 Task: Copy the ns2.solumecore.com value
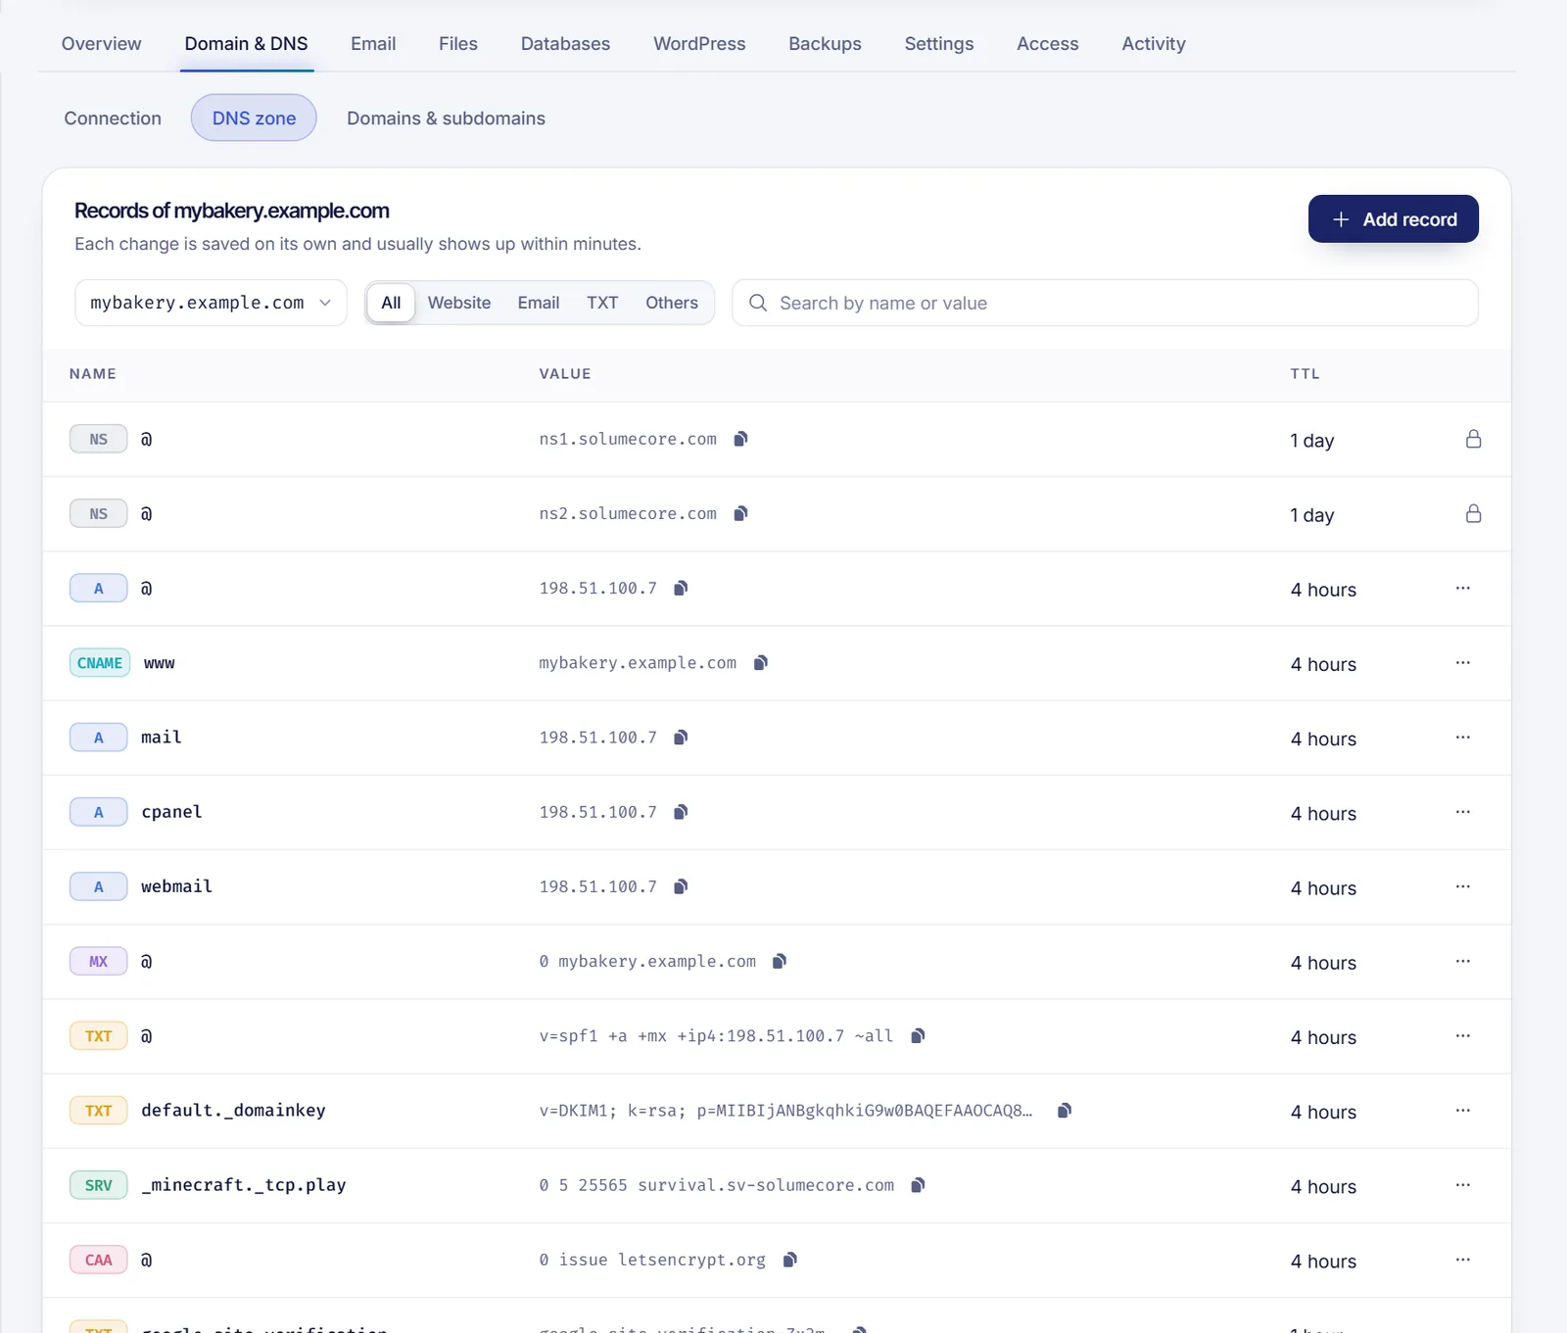[741, 513]
